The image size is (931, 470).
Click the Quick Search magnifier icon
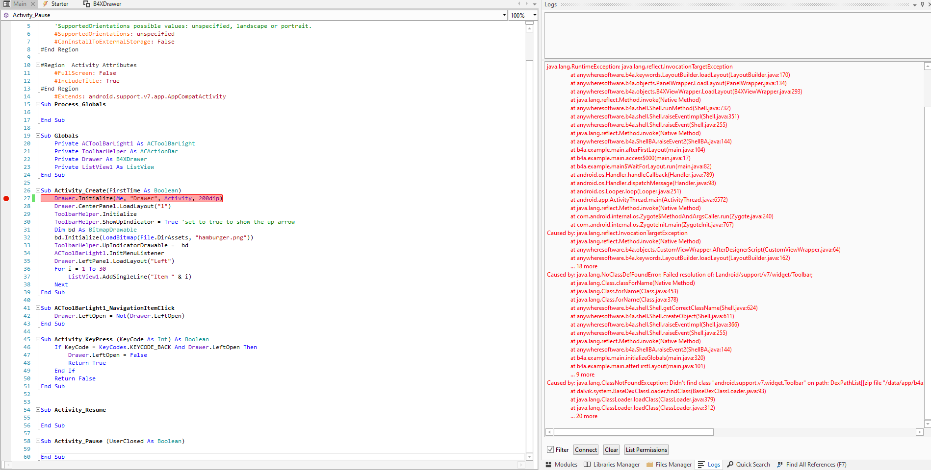[x=730, y=465]
